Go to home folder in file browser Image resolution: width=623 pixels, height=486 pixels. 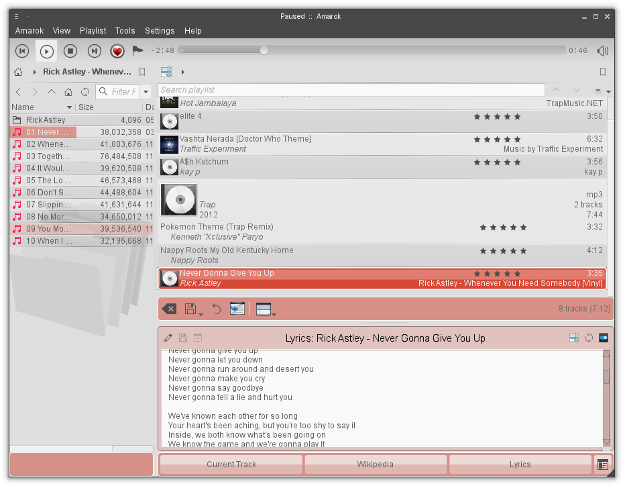[68, 92]
